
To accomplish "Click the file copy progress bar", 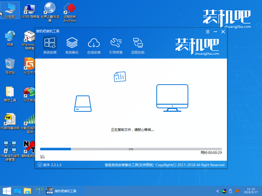I will pyautogui.click(x=131, y=149).
